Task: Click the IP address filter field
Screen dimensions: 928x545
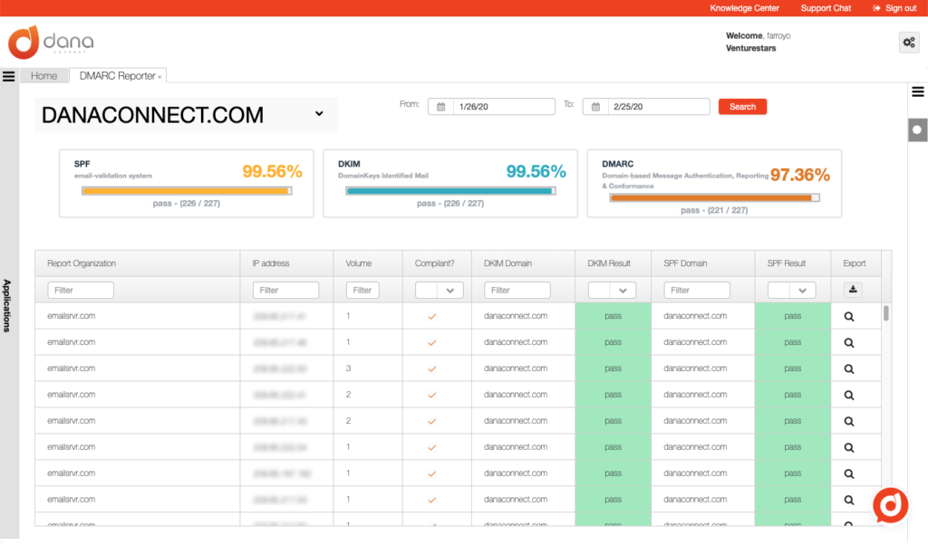Action: coord(285,291)
